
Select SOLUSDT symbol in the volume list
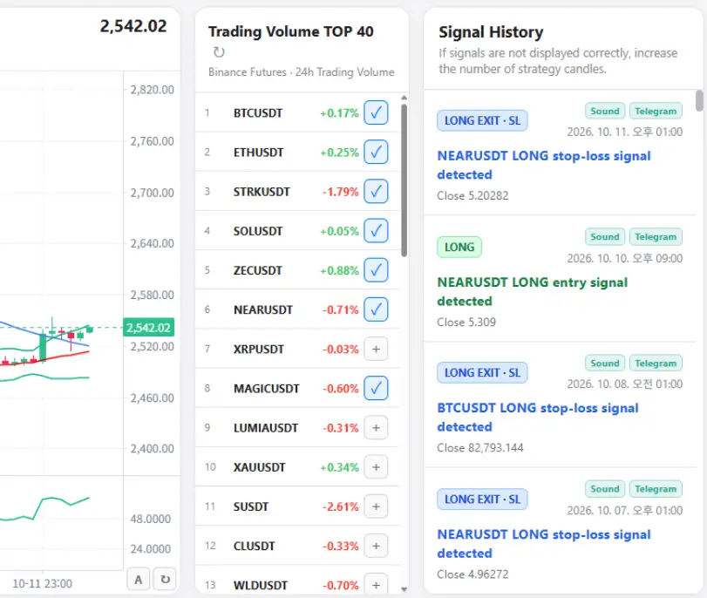click(258, 231)
